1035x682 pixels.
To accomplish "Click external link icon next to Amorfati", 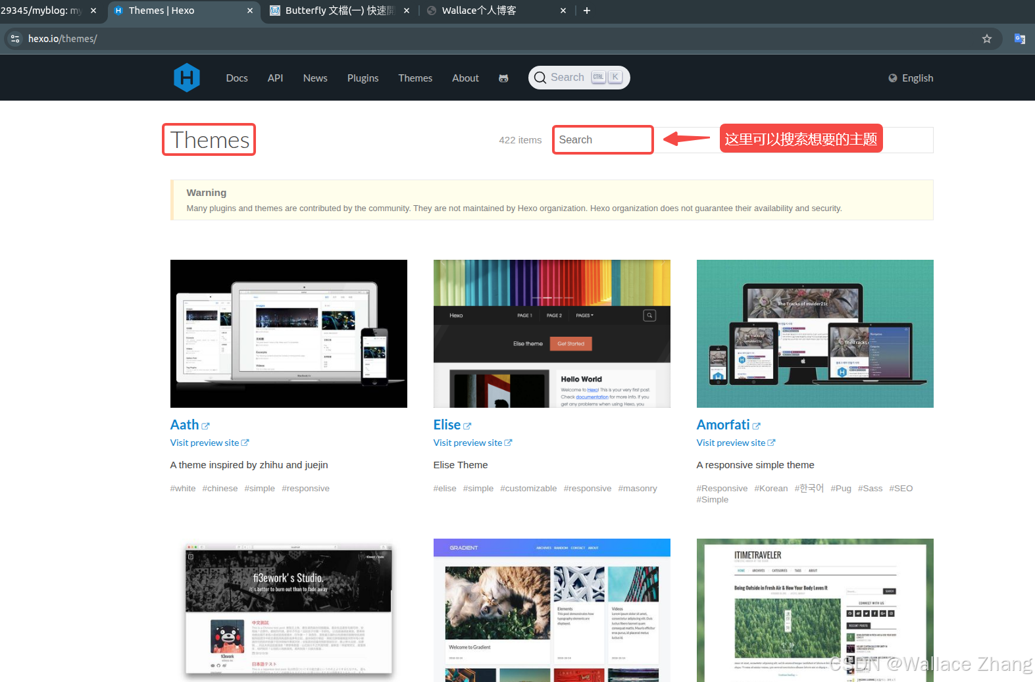I will [756, 426].
